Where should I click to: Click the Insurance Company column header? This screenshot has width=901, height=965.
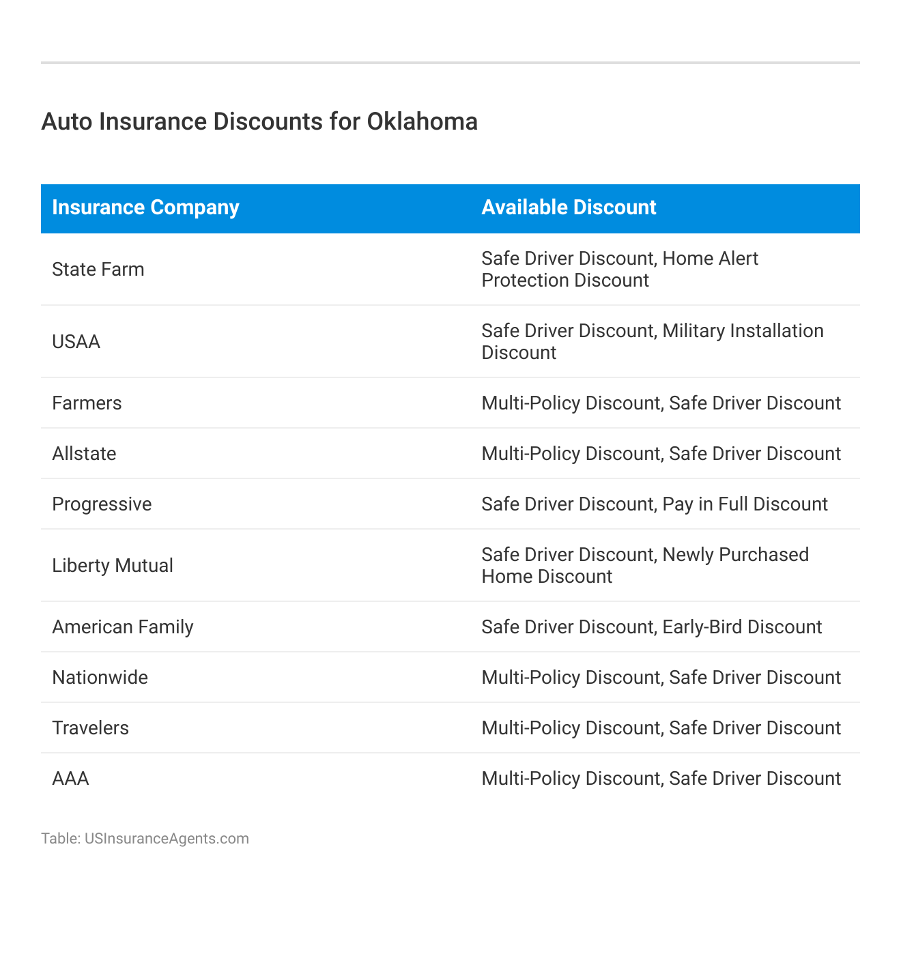(x=145, y=207)
